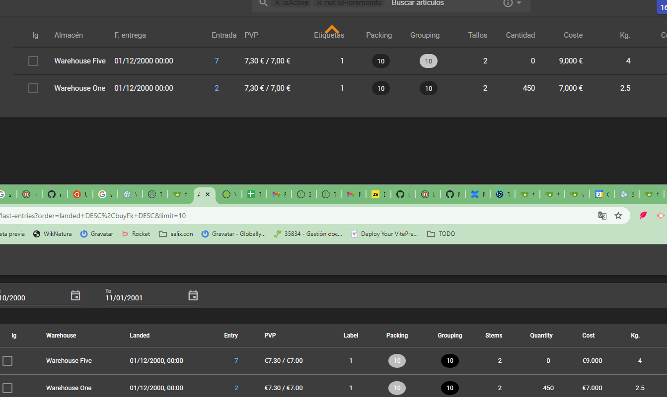The image size is (667, 397).
Task: Click the Landed column header, English table
Action: coord(140,336)
